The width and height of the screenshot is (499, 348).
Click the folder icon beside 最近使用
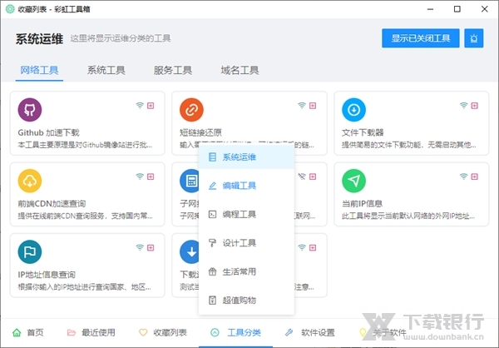point(72,333)
